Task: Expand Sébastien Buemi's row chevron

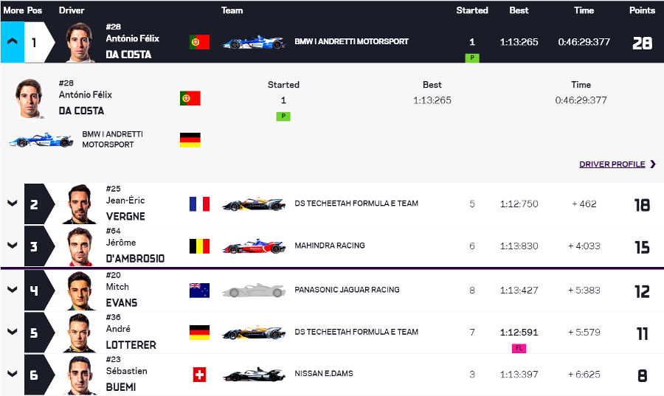Action: coord(12,375)
